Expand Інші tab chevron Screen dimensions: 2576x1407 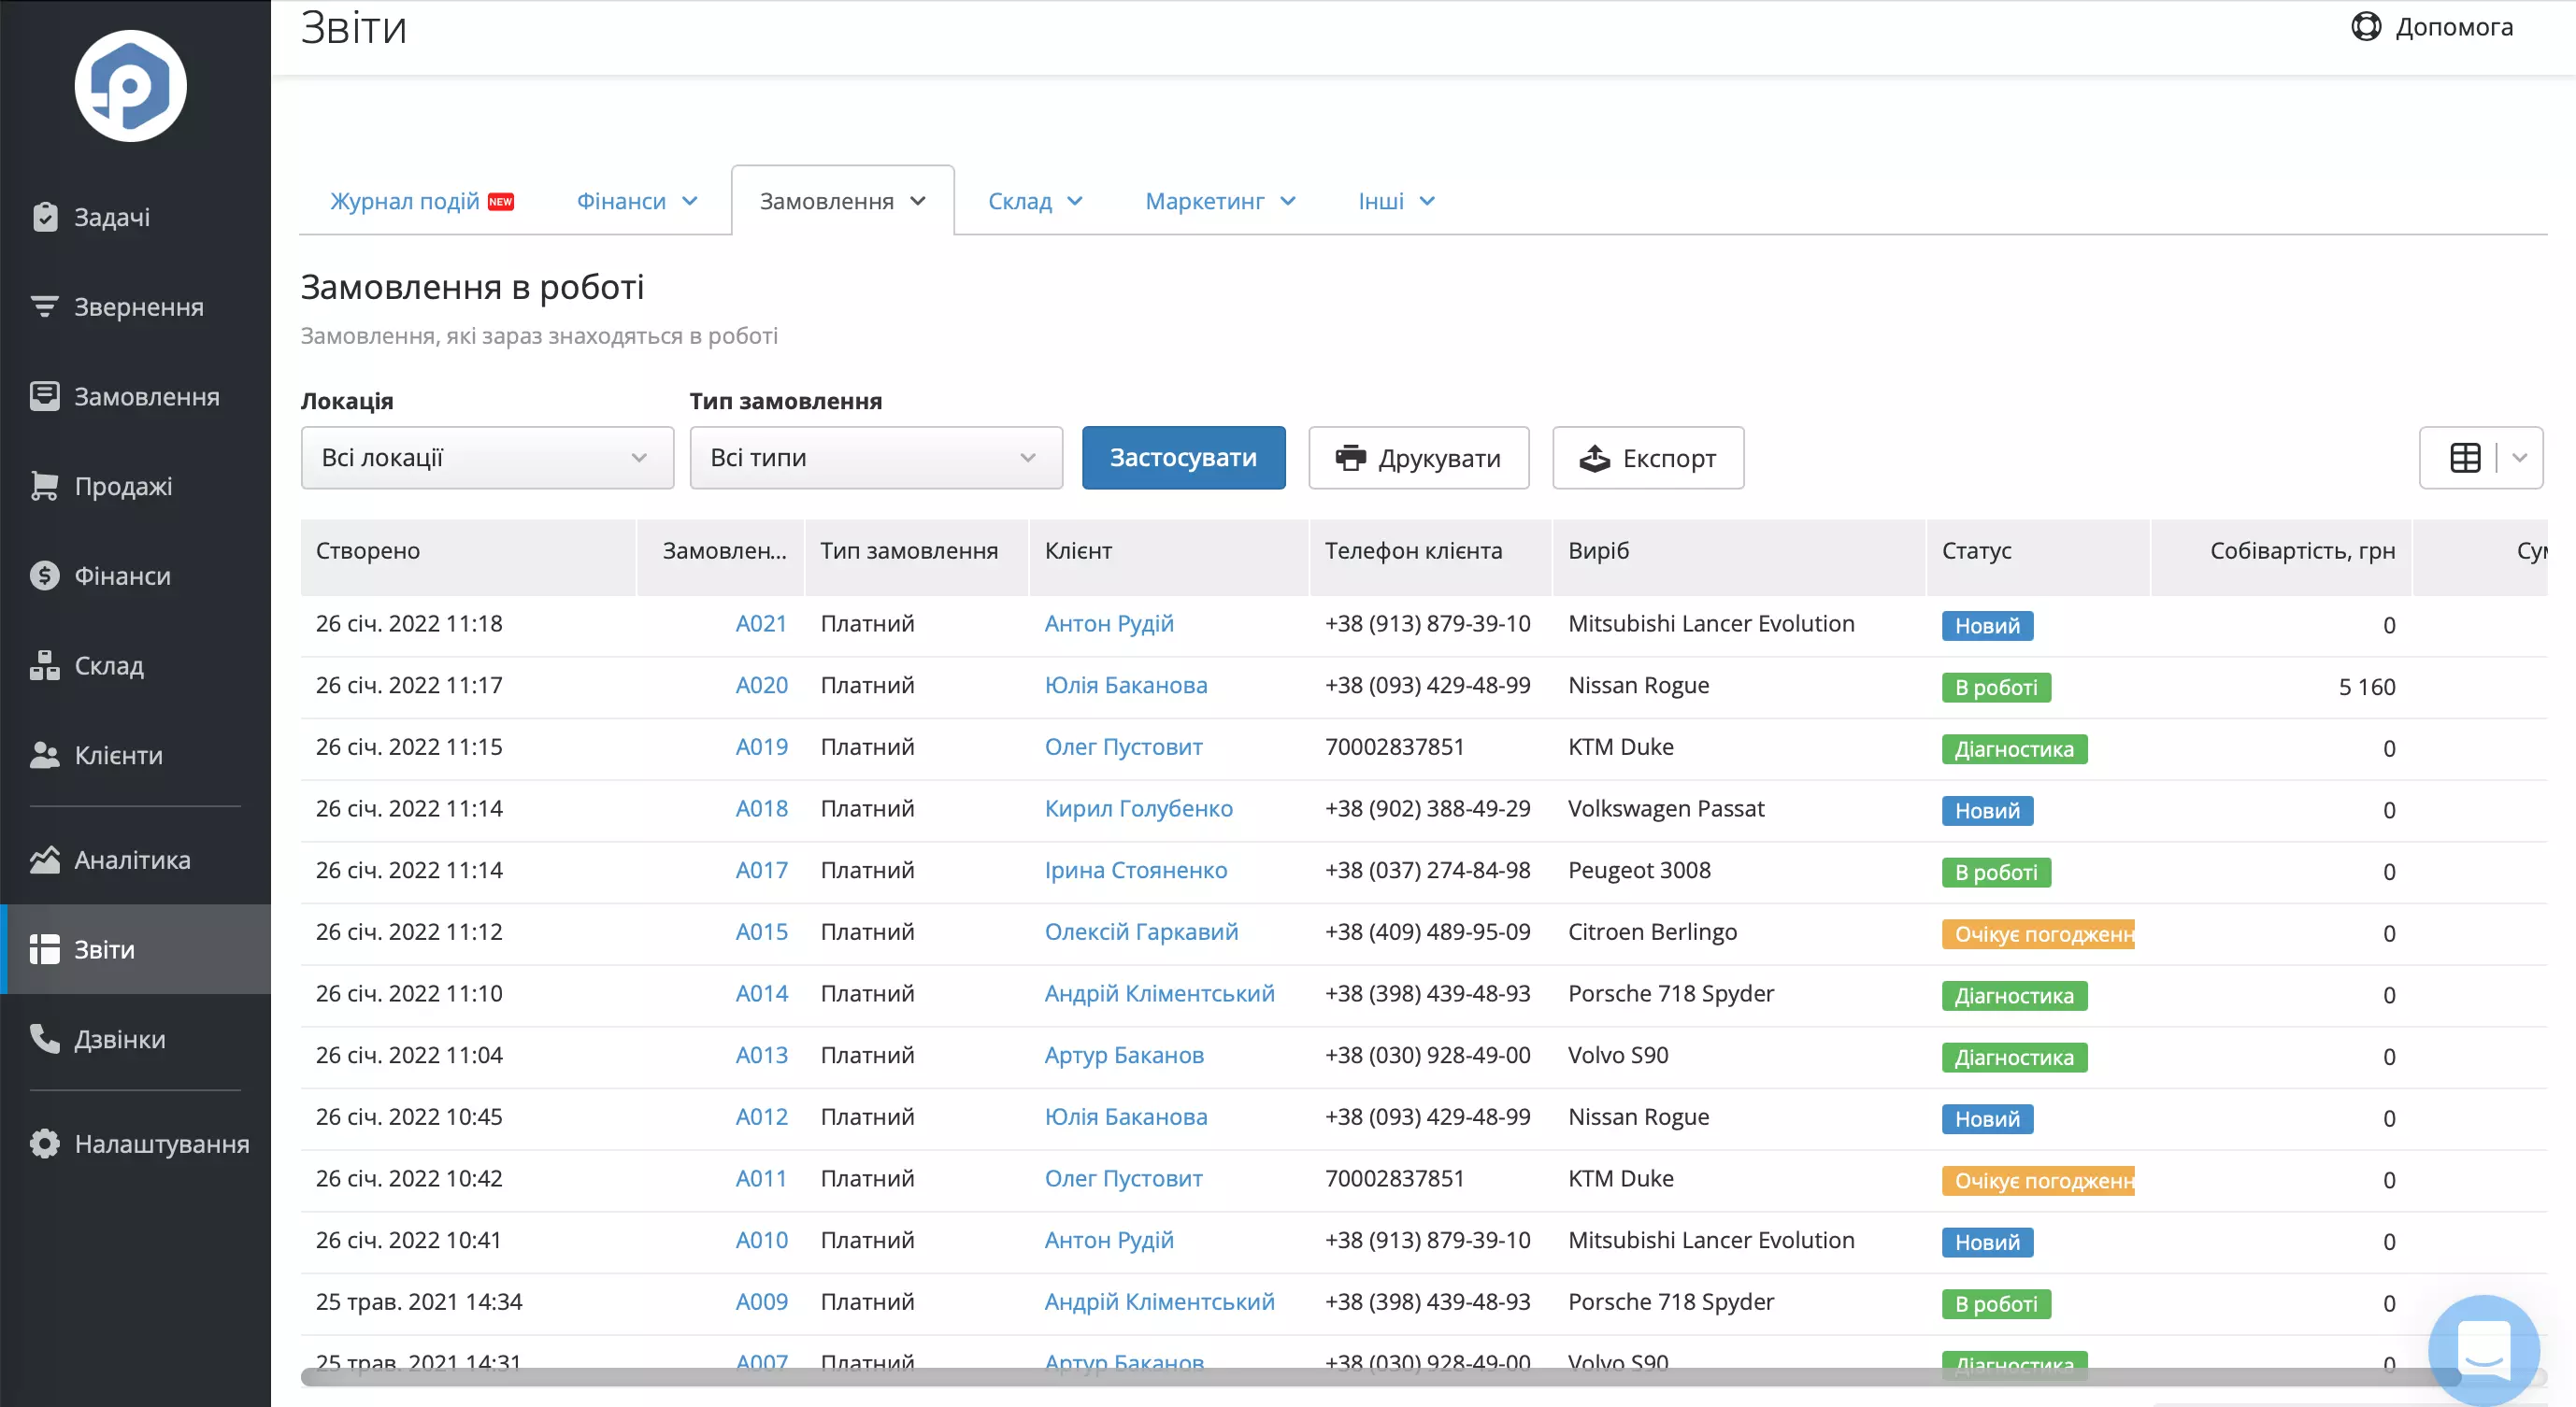click(1427, 201)
